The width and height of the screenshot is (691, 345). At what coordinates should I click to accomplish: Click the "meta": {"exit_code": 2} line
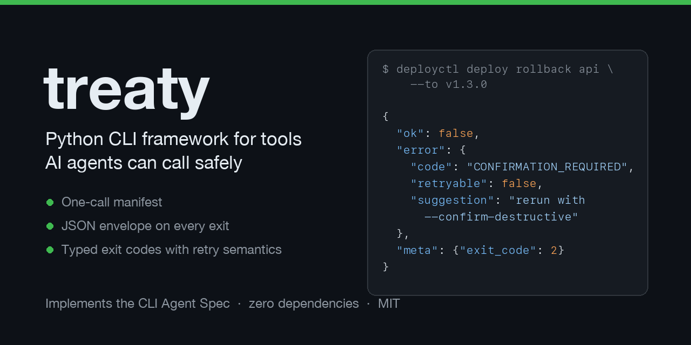pos(480,251)
